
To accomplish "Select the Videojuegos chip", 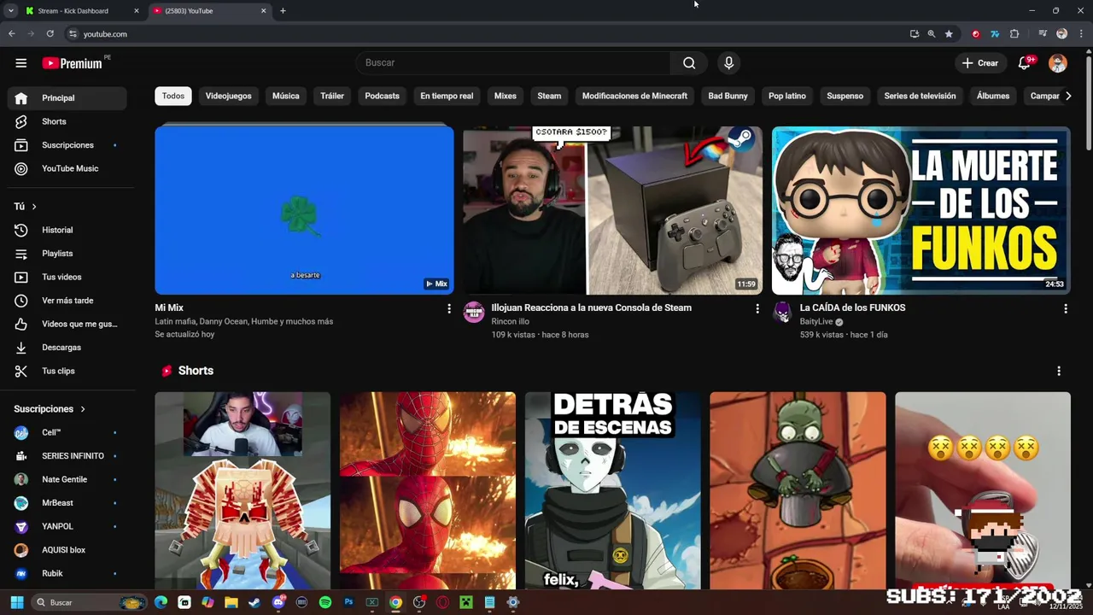I will click(x=228, y=96).
